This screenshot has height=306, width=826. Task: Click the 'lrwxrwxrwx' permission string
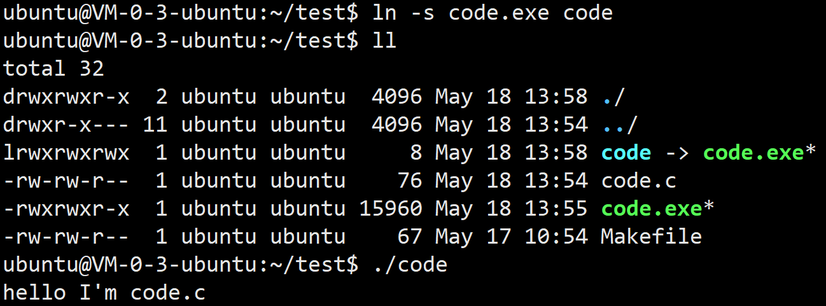[x=66, y=153]
